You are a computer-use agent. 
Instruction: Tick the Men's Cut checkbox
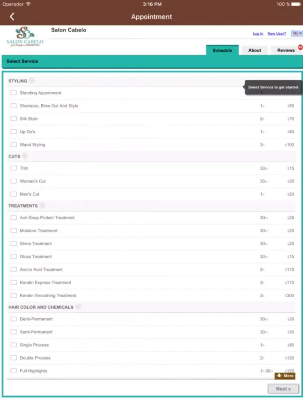pos(14,194)
